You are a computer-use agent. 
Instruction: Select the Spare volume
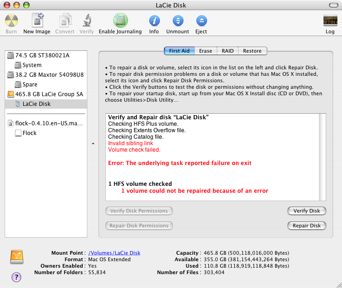pyautogui.click(x=46, y=85)
